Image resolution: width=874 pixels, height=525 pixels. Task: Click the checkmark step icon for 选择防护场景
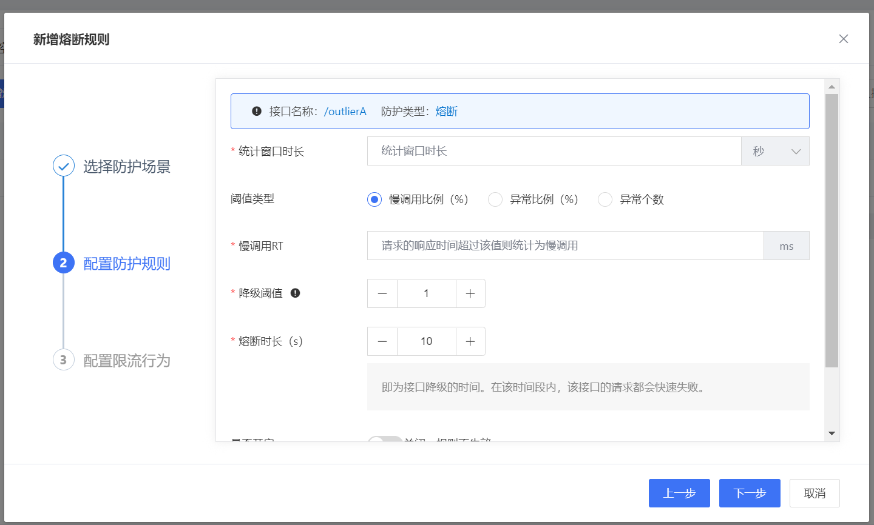point(63,166)
